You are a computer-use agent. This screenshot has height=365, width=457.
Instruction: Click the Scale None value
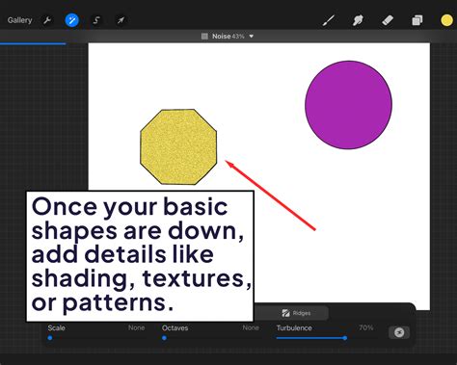point(136,327)
